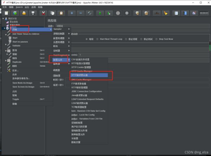Image resolution: width=211 pixels, height=156 pixels.
Task: Click the seconds input field showing 1
Action: pyautogui.click(x=144, y=55)
